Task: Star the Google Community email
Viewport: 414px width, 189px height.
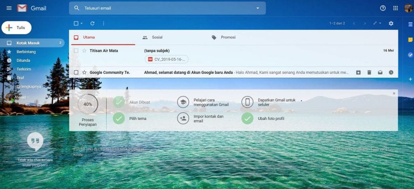Action: 84,72
